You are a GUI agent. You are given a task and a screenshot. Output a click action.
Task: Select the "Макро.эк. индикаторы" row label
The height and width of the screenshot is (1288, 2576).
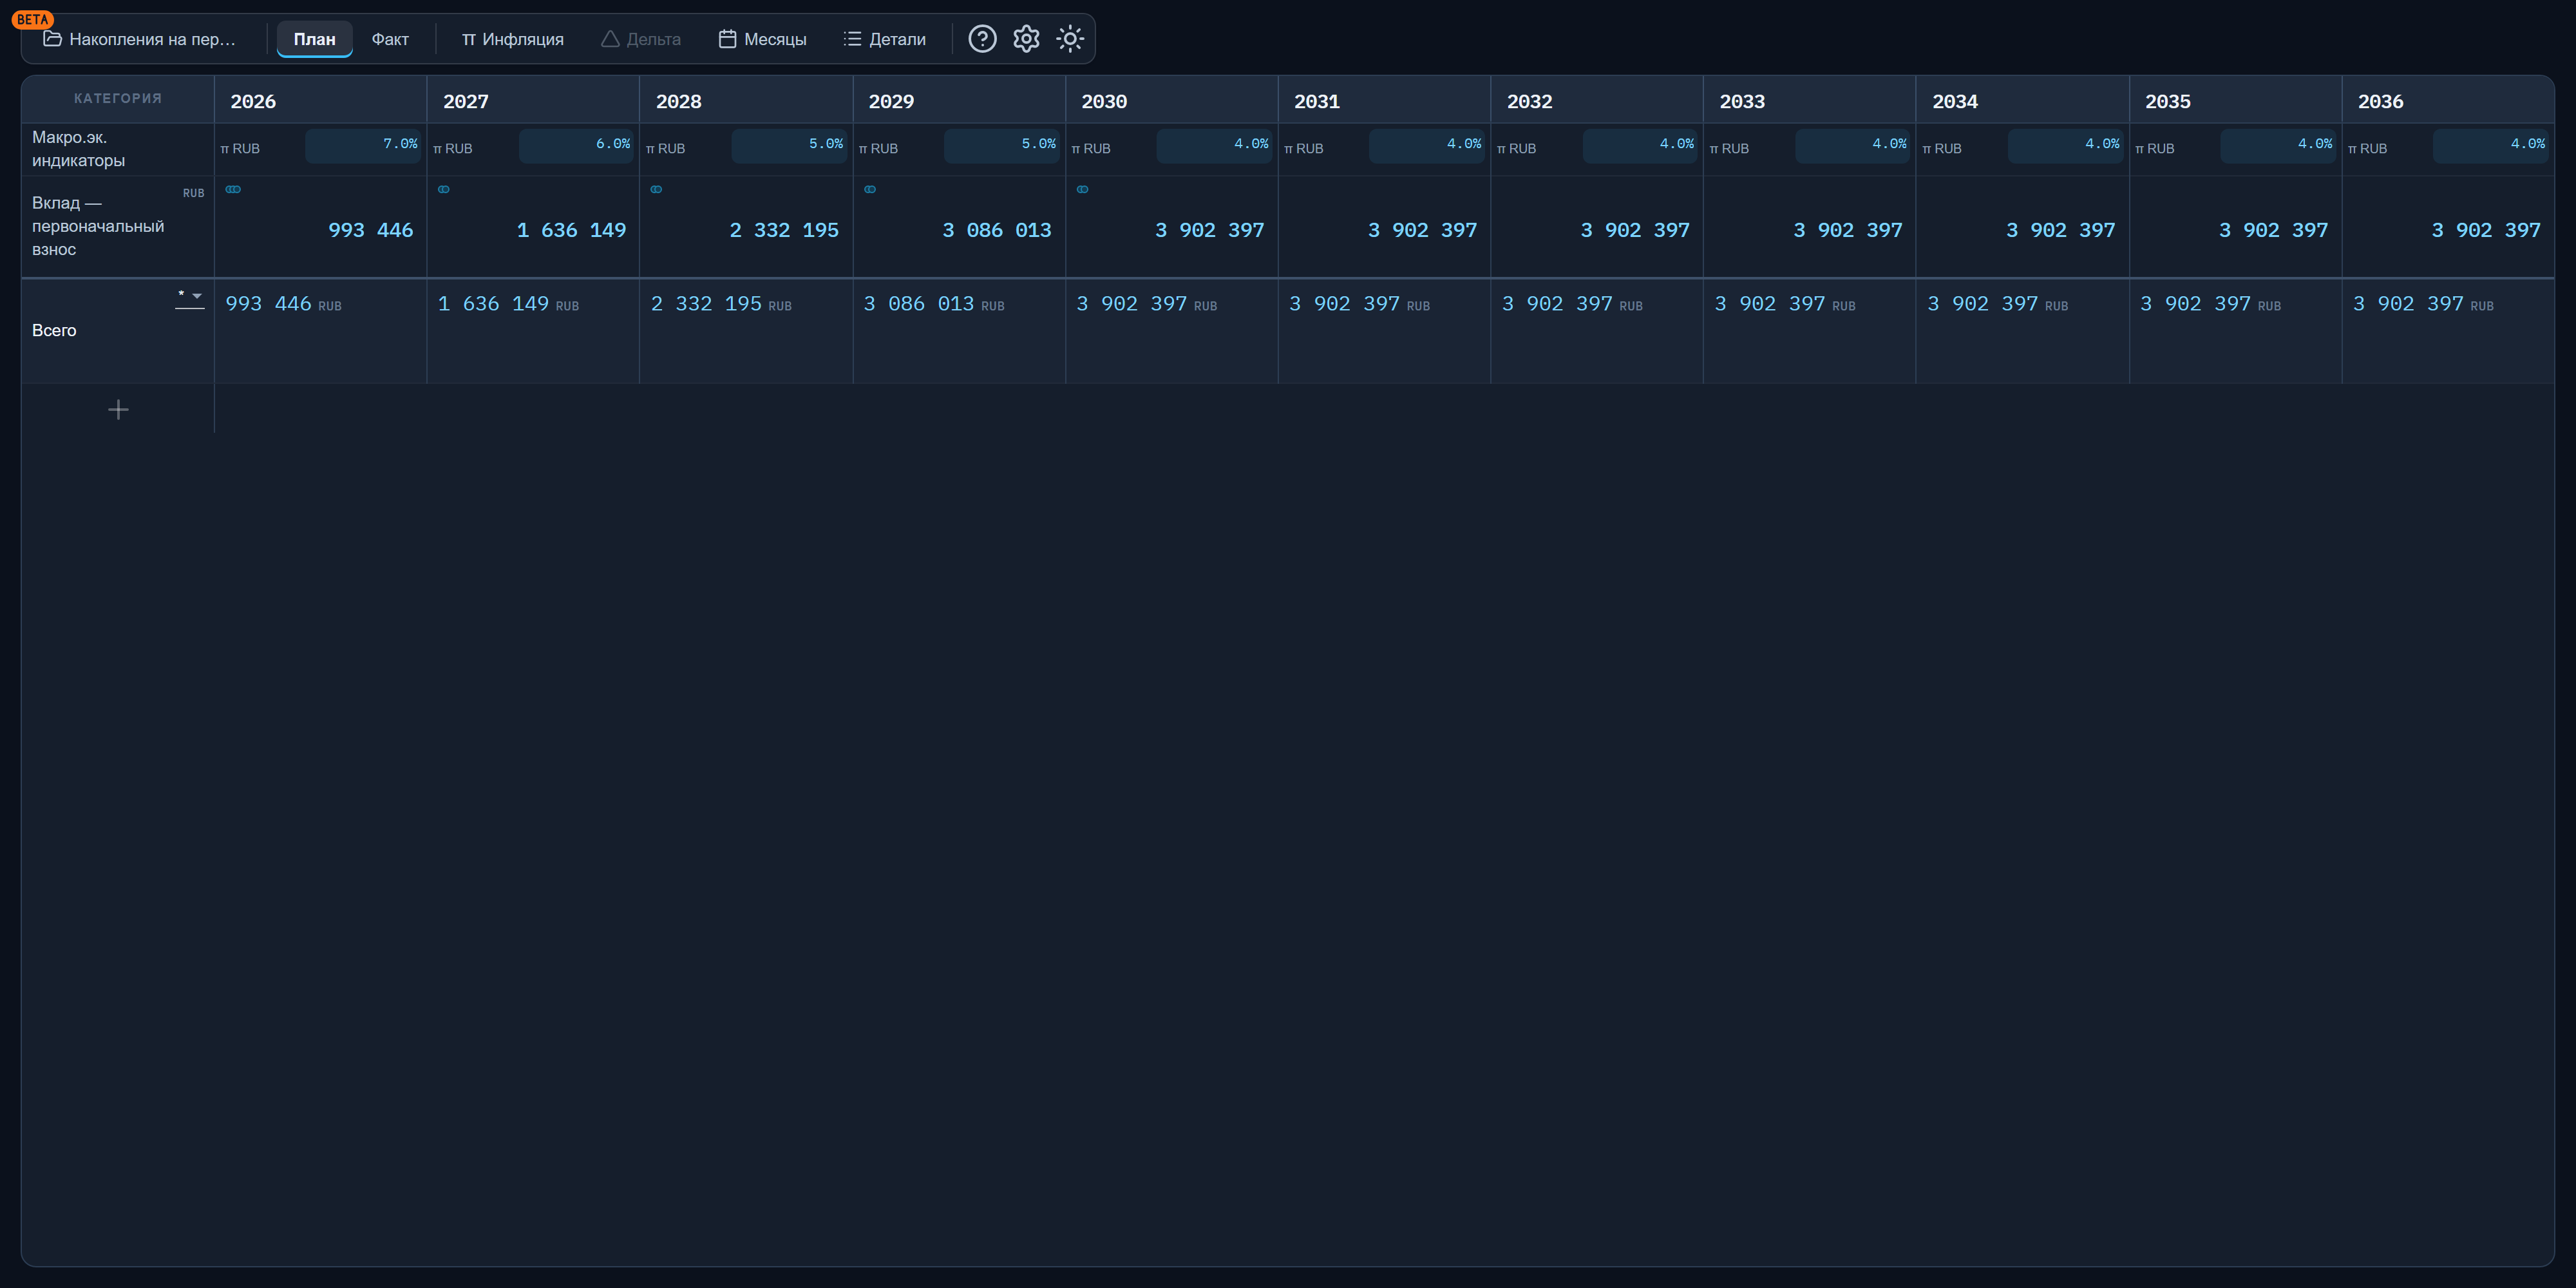click(78, 148)
